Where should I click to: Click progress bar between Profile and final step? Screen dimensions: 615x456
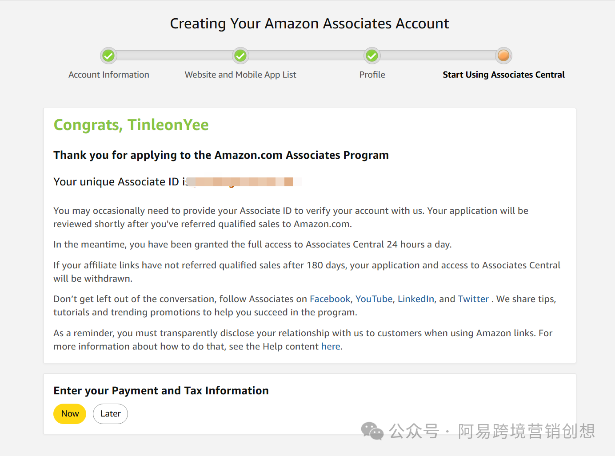[x=438, y=56]
